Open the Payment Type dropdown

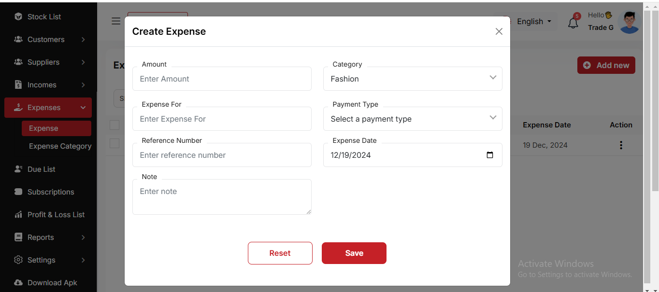412,119
